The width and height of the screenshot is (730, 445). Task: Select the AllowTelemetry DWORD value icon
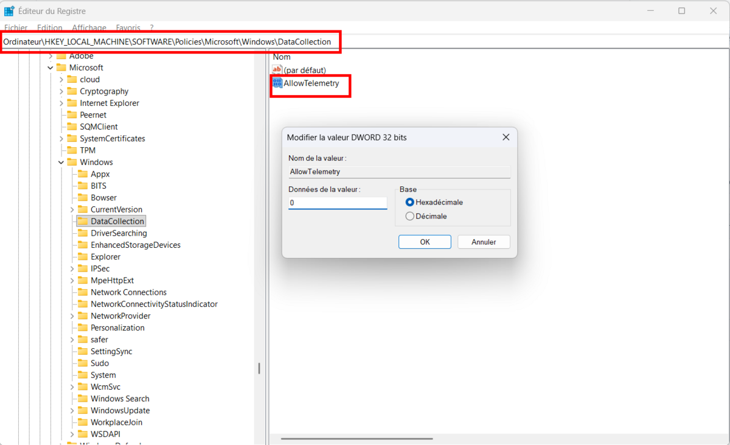277,83
